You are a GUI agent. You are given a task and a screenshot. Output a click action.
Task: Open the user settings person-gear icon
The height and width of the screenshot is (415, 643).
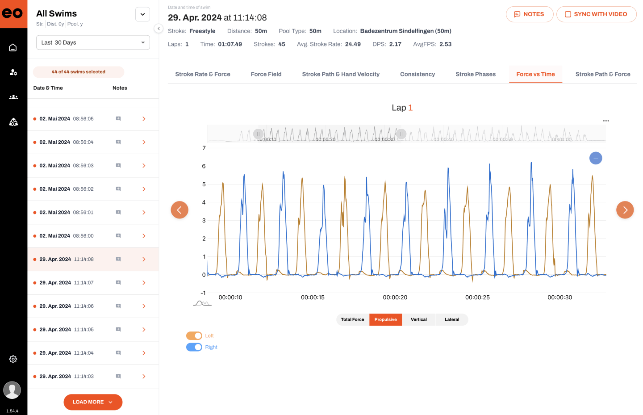tap(13, 72)
